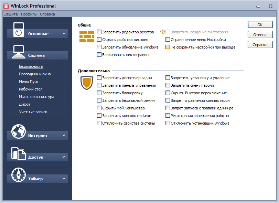This screenshot has height=203, width=279.
Task: Open the Профиль menu
Action: click(x=29, y=14)
